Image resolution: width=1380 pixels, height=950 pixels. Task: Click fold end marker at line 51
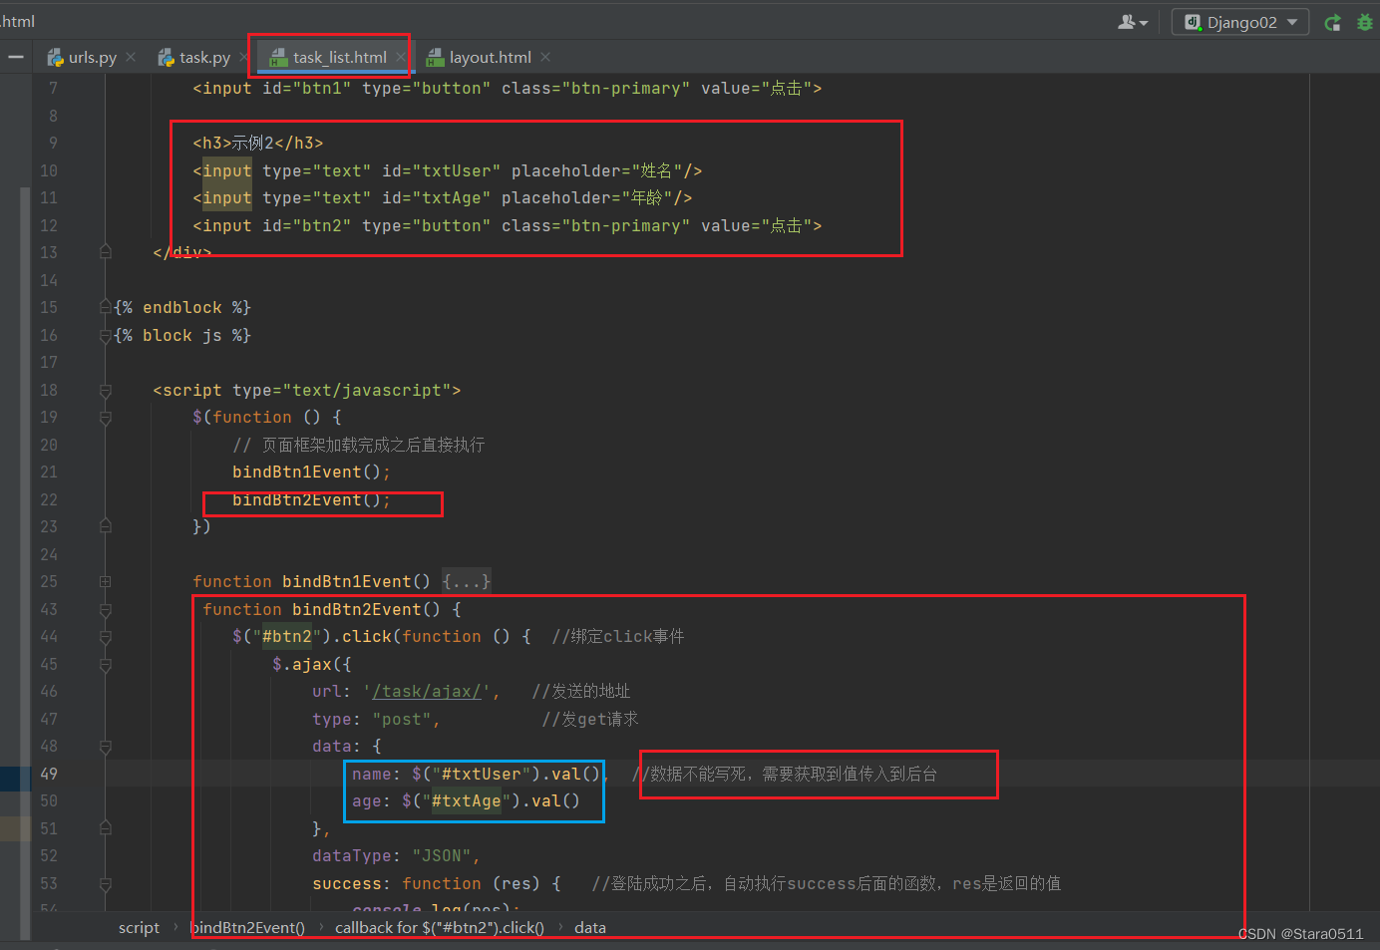[105, 828]
